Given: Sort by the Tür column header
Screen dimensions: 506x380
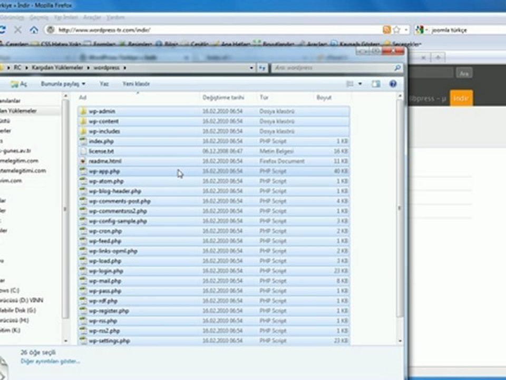Looking at the screenshot, I should pos(264,98).
